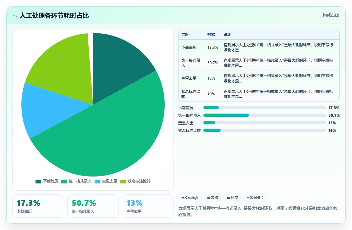352x230 pixels.
Task: Click the 说明 column header
Action: (x=228, y=34)
